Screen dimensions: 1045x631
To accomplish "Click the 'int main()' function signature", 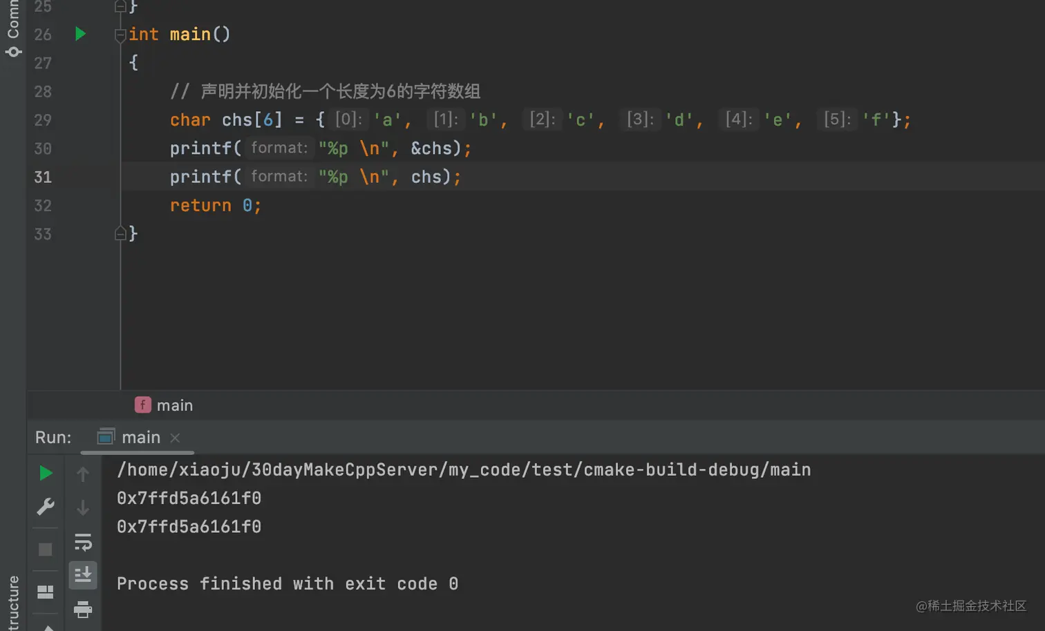I will 179,34.
